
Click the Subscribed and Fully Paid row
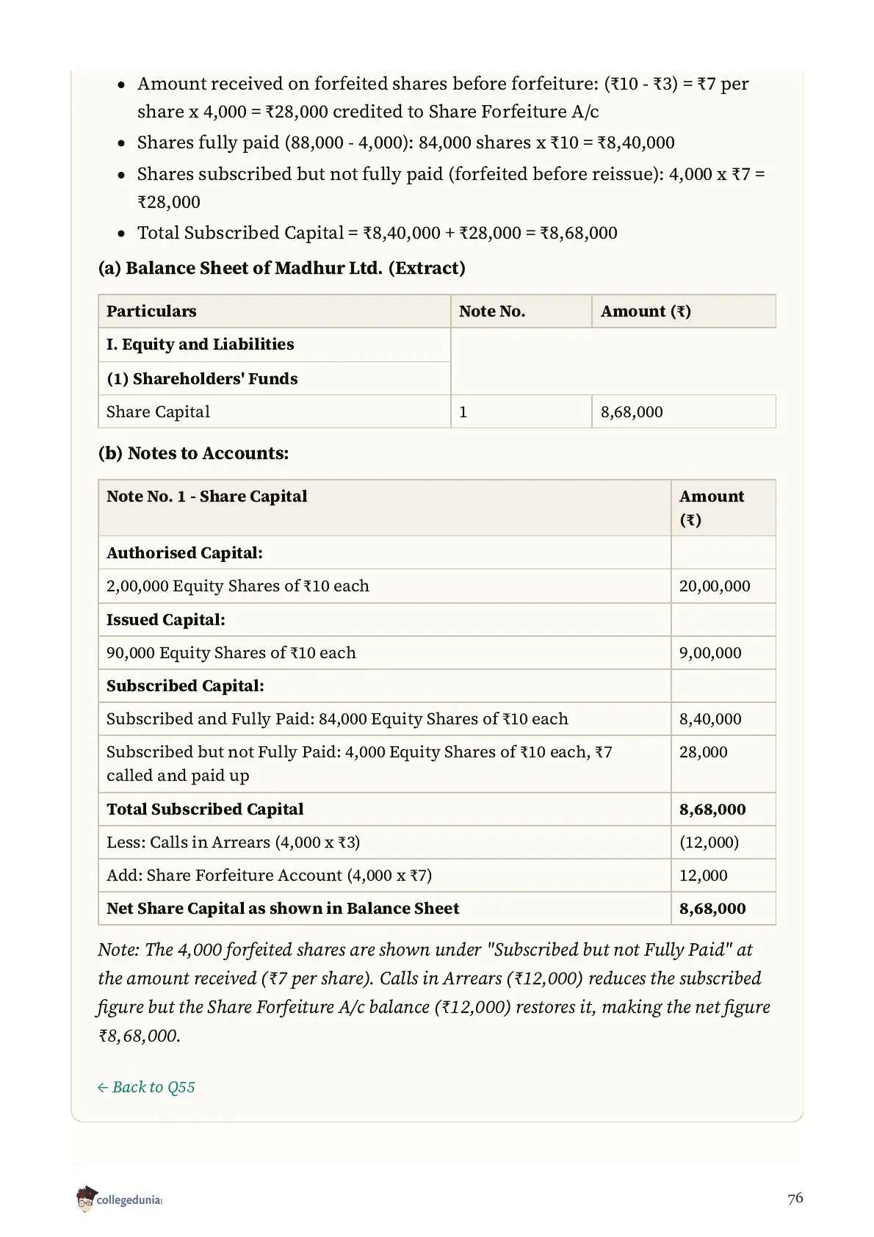click(x=437, y=719)
